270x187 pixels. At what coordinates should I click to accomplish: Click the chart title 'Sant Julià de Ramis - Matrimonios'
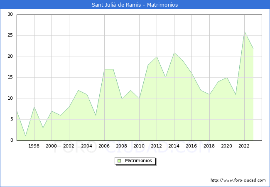coord(135,5)
